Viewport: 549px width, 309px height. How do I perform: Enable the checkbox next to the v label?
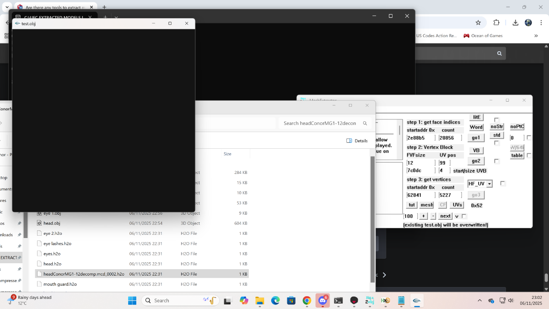pyautogui.click(x=464, y=216)
